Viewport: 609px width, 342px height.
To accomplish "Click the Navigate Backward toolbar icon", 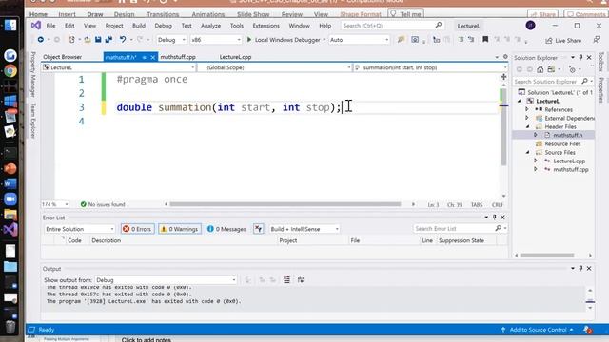I will (40, 40).
